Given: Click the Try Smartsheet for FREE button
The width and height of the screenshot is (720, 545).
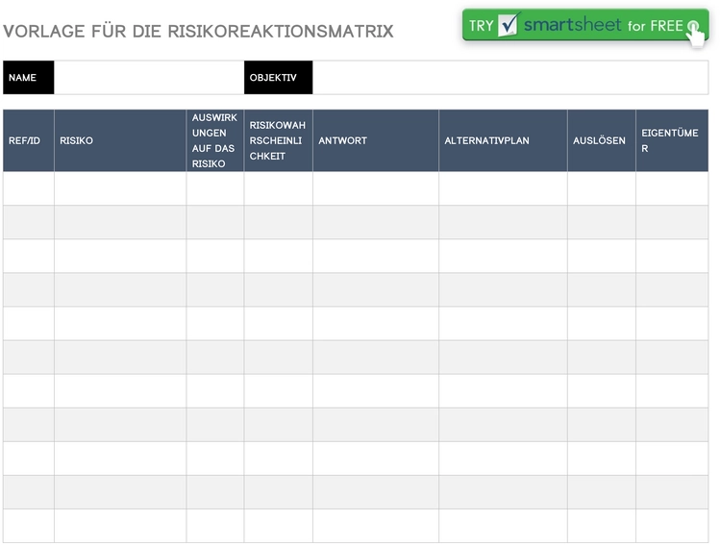Looking at the screenshot, I should click(x=585, y=25).
